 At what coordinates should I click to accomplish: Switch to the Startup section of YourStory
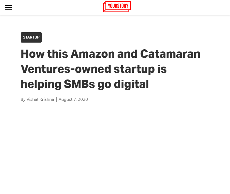31,37
